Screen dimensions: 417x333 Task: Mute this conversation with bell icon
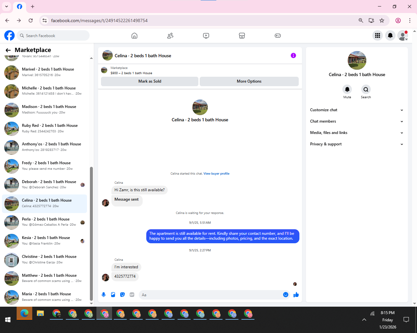tap(347, 89)
